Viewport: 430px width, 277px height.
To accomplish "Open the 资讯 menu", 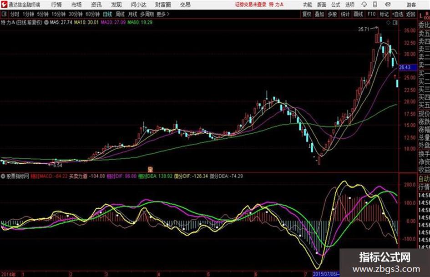I will click(96, 5).
